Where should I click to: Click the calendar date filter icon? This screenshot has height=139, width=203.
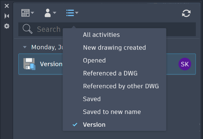coord(25,13)
